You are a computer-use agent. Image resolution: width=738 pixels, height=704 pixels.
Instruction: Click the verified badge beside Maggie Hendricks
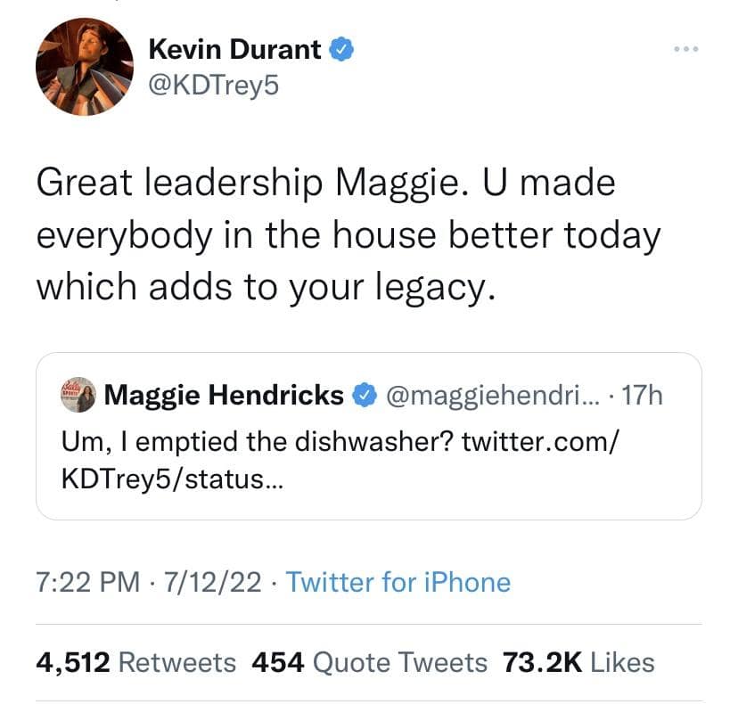pyautogui.click(x=365, y=394)
